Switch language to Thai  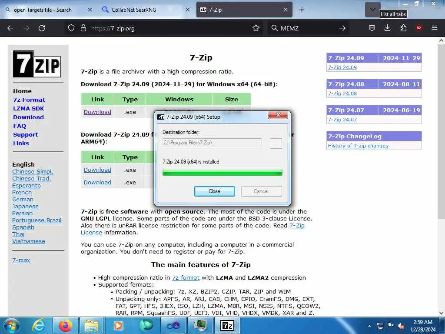tap(18, 234)
